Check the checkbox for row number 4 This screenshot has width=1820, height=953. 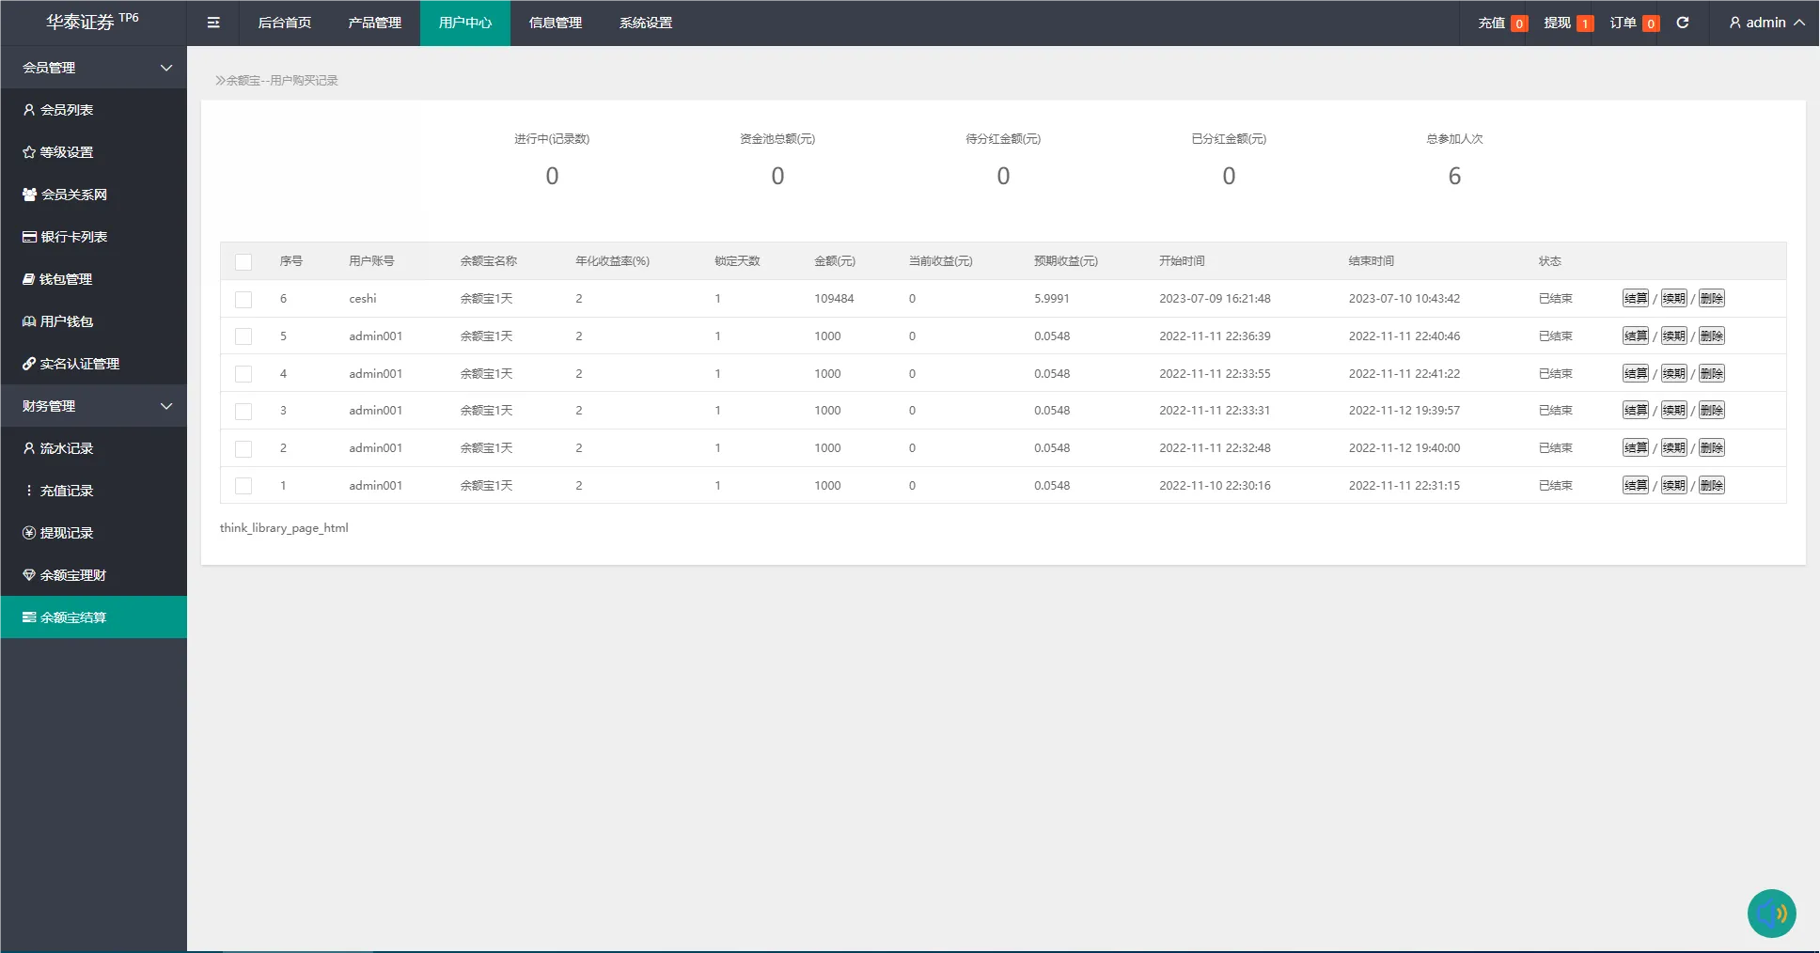click(243, 374)
